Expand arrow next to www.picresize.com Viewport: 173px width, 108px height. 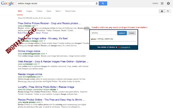(37, 26)
